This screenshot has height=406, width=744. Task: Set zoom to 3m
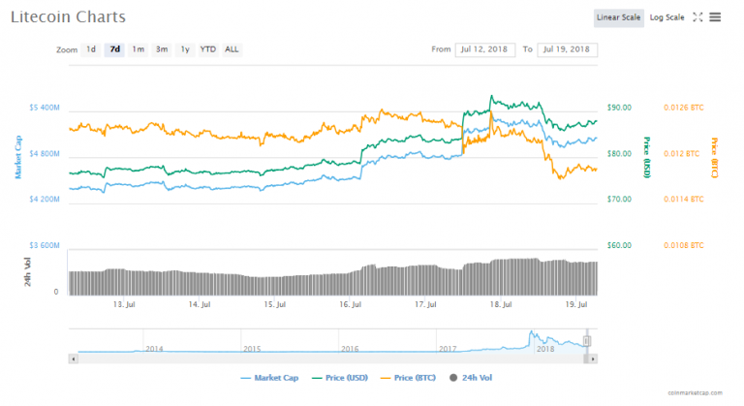tap(162, 49)
